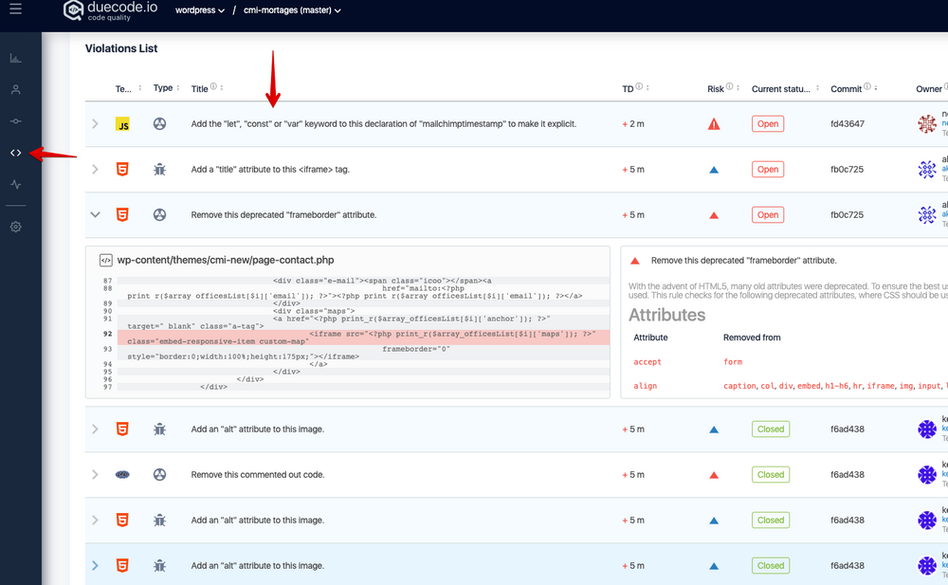
Task: Expand the "let, const or var" violation row
Action: coord(95,124)
